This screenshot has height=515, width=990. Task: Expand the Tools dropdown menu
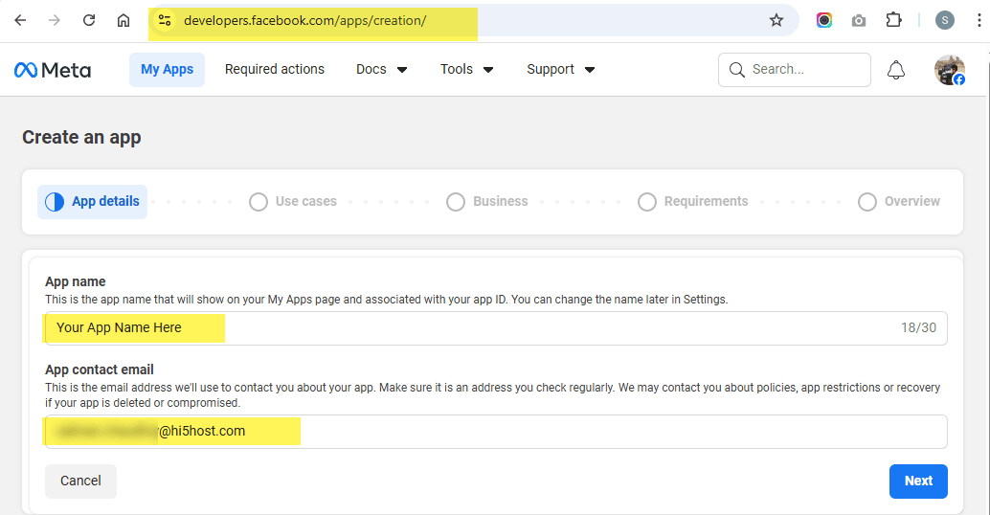click(x=466, y=70)
